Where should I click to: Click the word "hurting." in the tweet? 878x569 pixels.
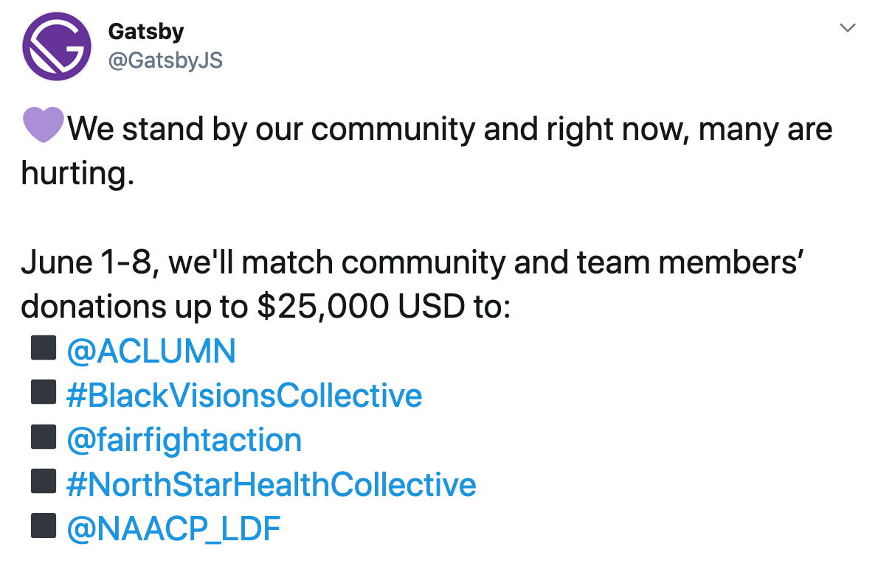point(77,174)
